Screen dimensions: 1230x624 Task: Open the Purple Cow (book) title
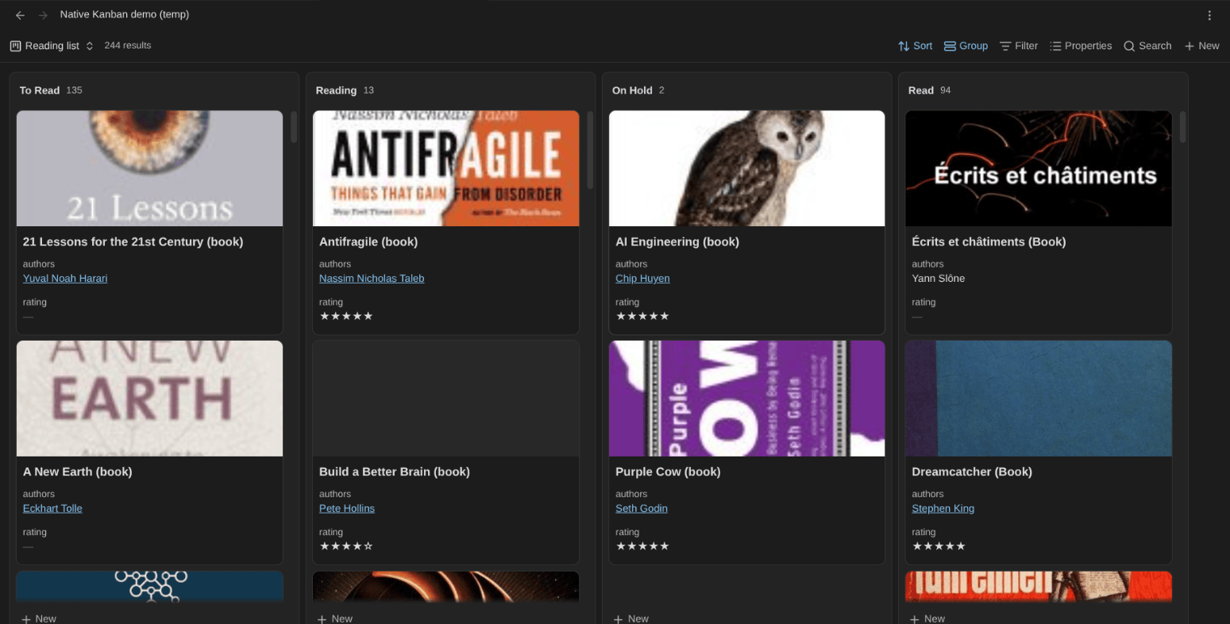point(668,472)
